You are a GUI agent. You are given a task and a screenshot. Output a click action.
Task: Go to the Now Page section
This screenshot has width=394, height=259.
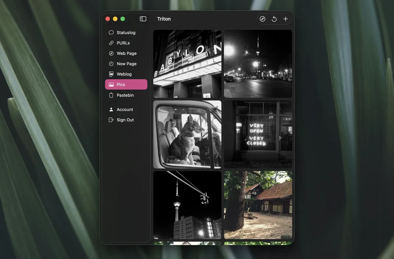pos(126,64)
